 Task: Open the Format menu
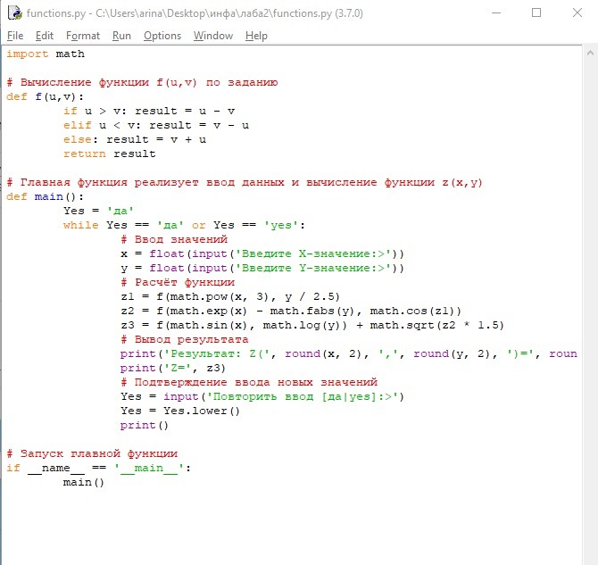83,36
